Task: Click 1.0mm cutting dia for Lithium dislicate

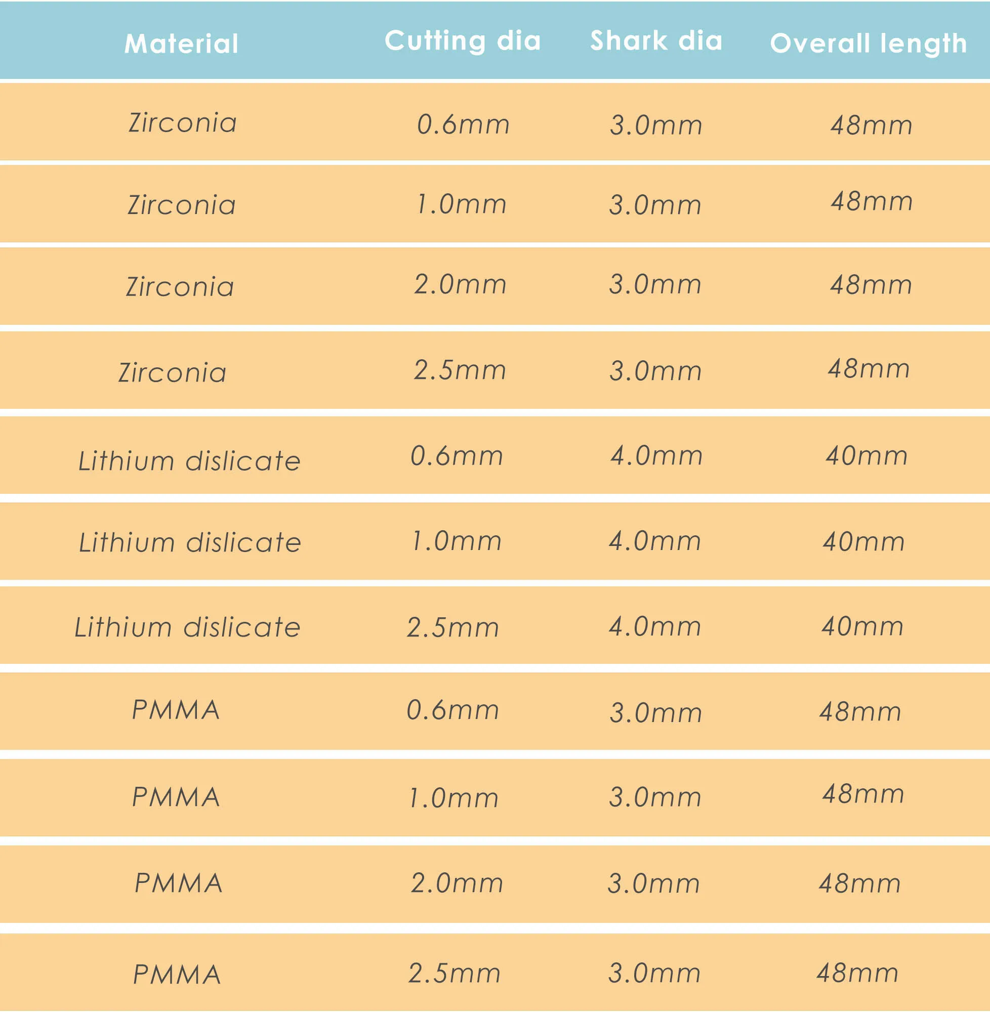Action: (x=457, y=541)
